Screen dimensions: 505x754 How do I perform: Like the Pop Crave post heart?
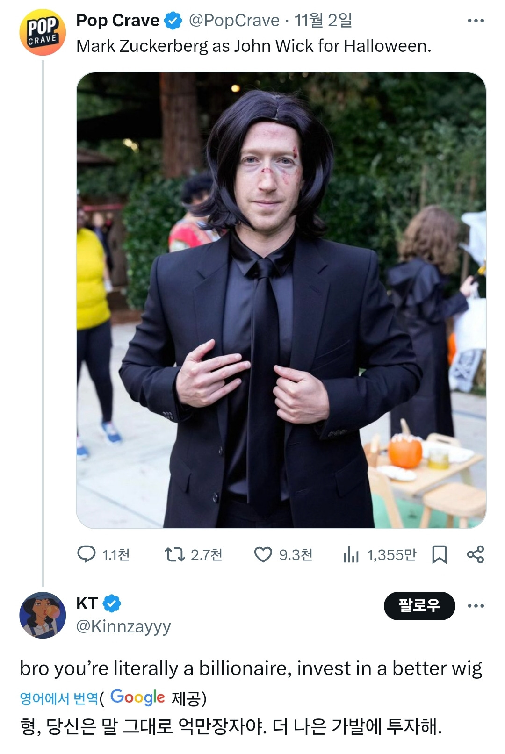click(x=263, y=554)
